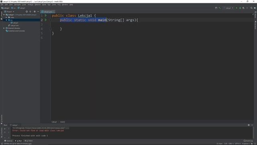257x145 pixels.
Task: Click the green Run button in the top toolbar
Action: coord(237,8)
